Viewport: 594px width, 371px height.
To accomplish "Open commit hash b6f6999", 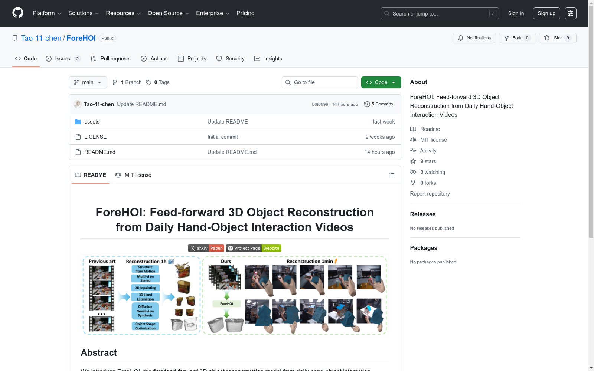I will click(x=320, y=104).
